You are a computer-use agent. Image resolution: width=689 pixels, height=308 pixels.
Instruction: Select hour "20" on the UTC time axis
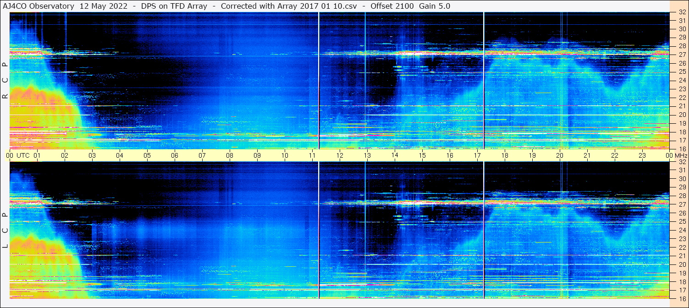(560, 155)
